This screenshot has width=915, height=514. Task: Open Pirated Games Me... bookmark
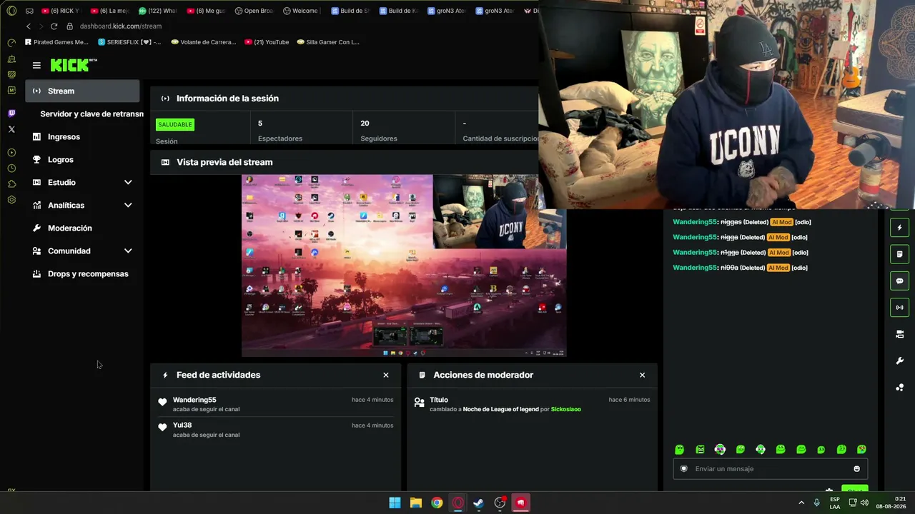(56, 42)
